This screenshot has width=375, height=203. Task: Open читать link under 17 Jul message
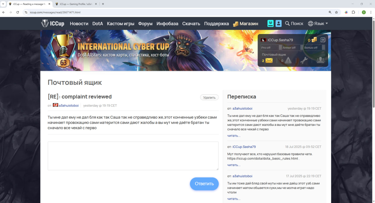pyautogui.click(x=234, y=199)
